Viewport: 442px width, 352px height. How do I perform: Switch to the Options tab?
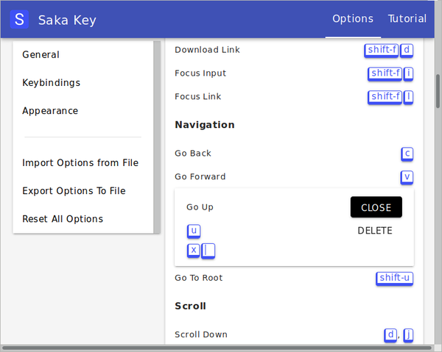[x=353, y=19]
